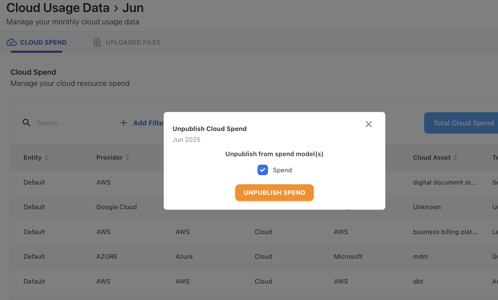Click inside the Search field
Viewport: 498px width, 300px height.
[x=59, y=123]
